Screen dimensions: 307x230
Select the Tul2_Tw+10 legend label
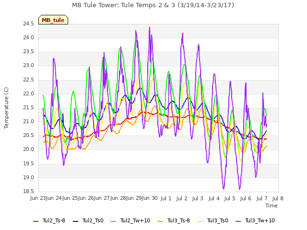click(135, 220)
